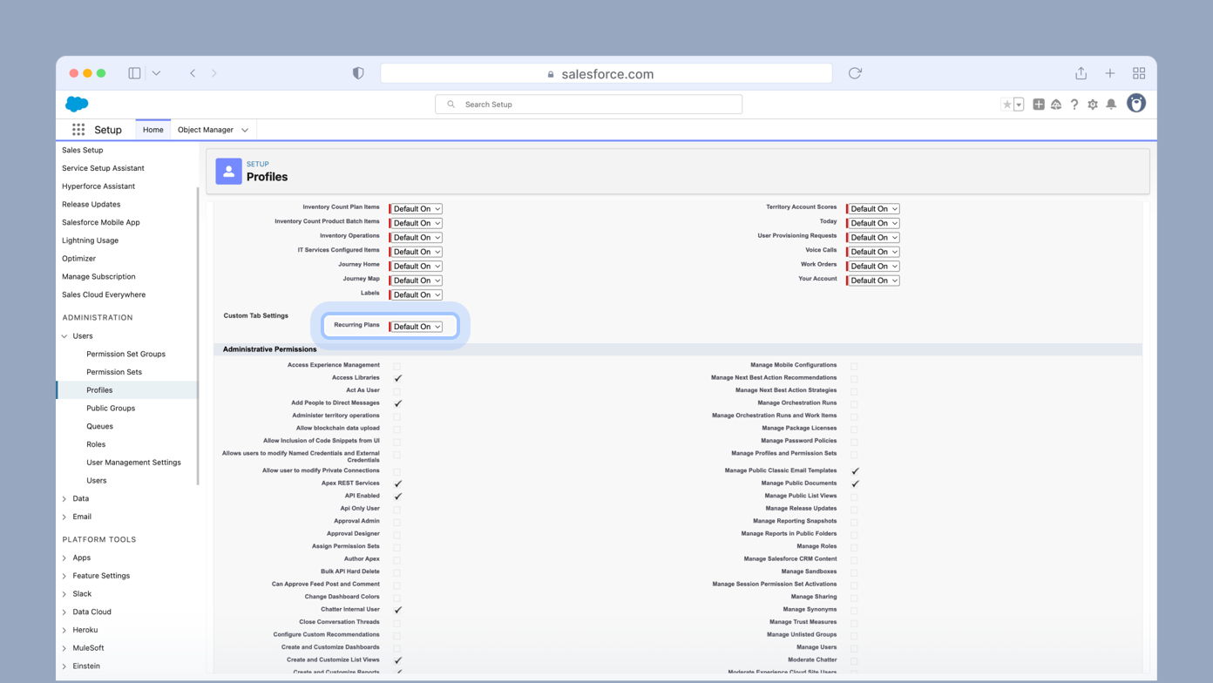Open the App Launcher waffle icon
The width and height of the screenshot is (1213, 683).
tap(78, 130)
